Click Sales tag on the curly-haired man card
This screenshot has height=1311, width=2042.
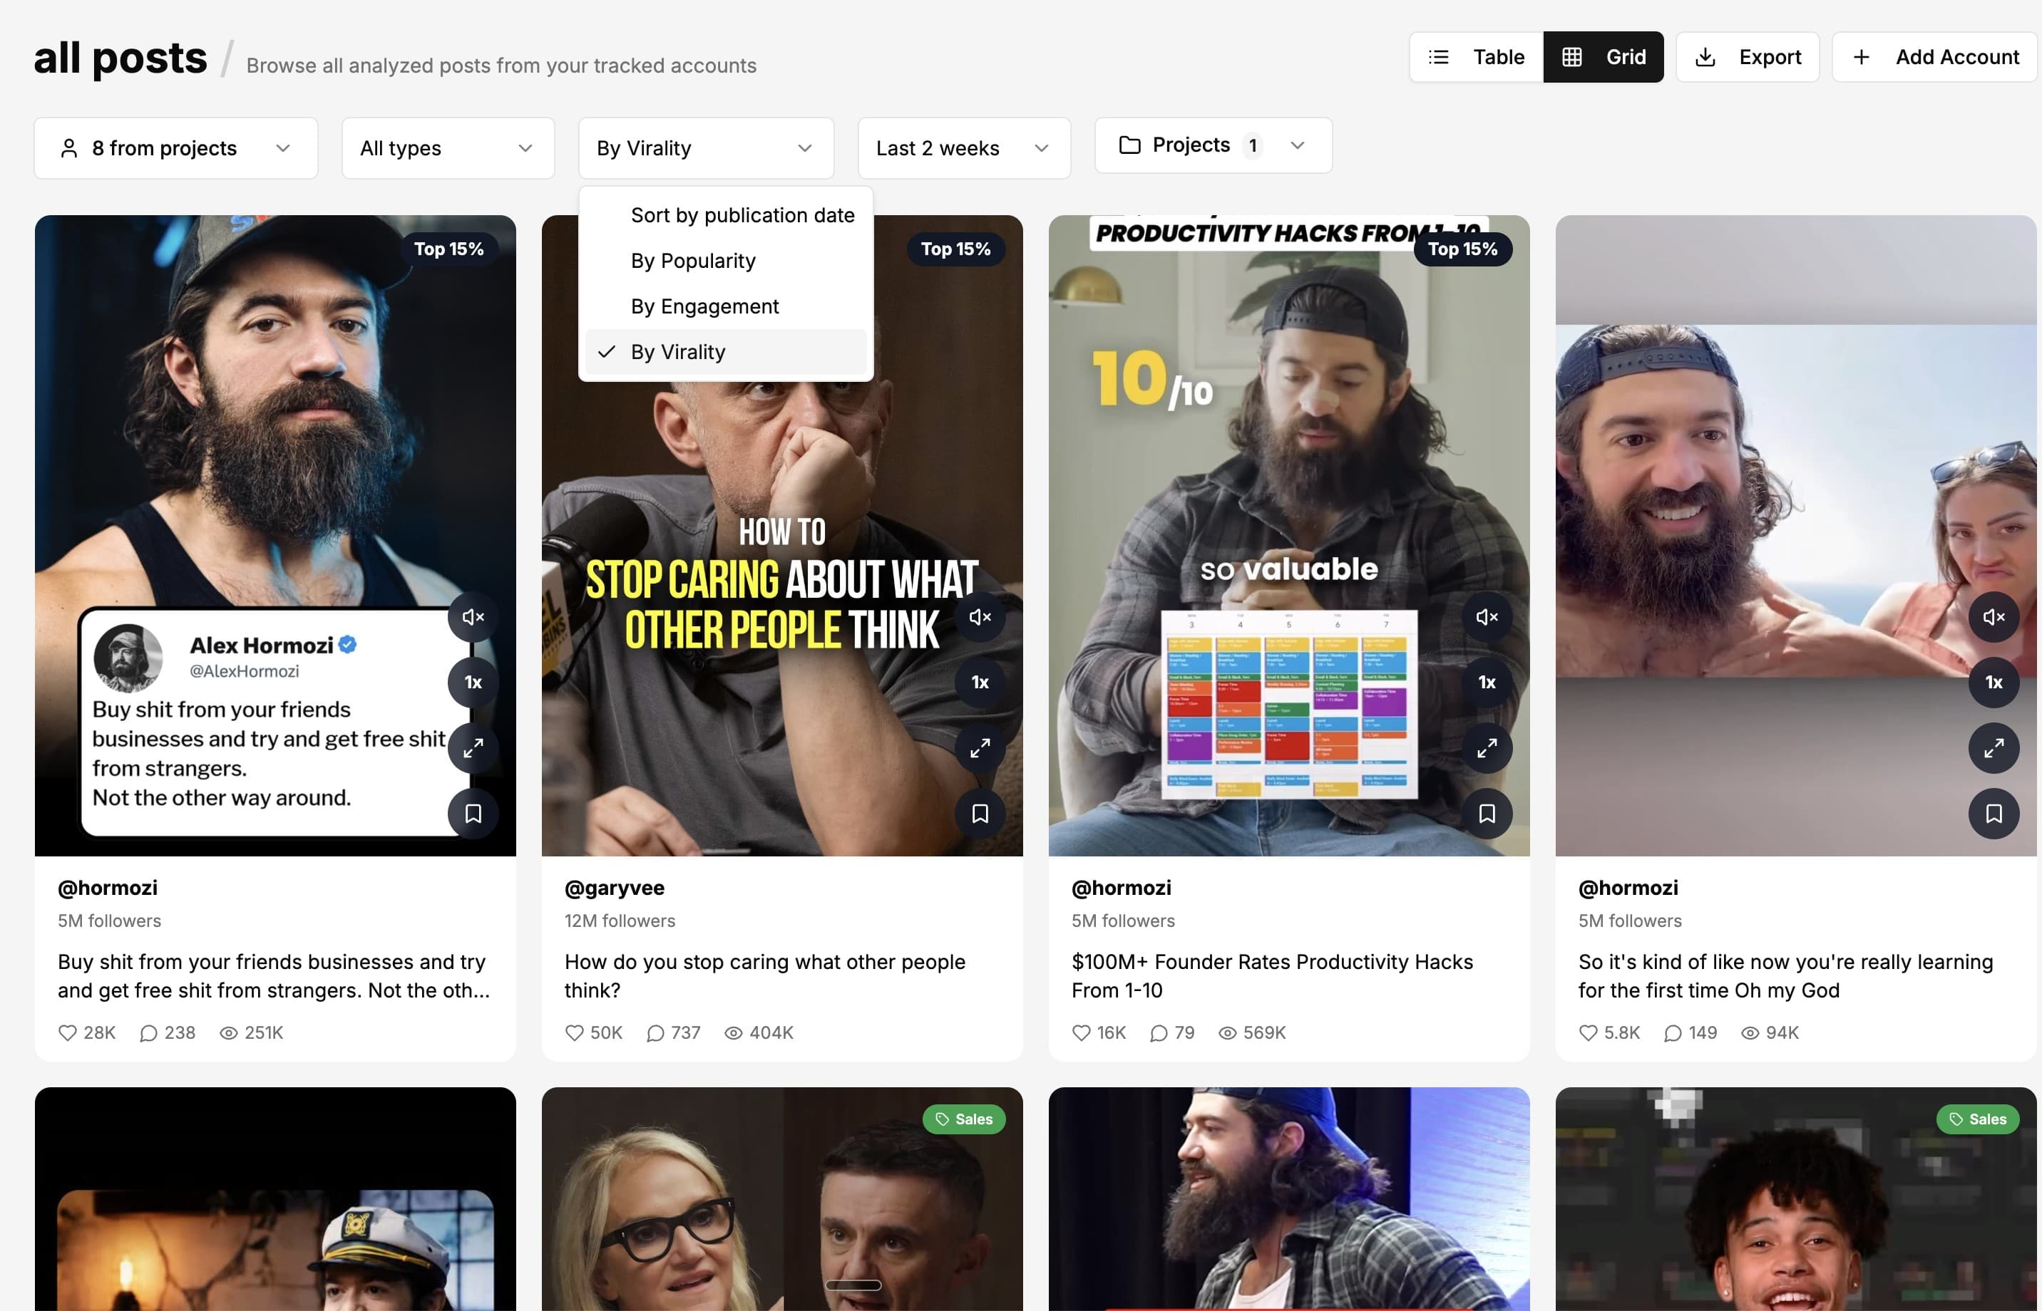click(1978, 1119)
